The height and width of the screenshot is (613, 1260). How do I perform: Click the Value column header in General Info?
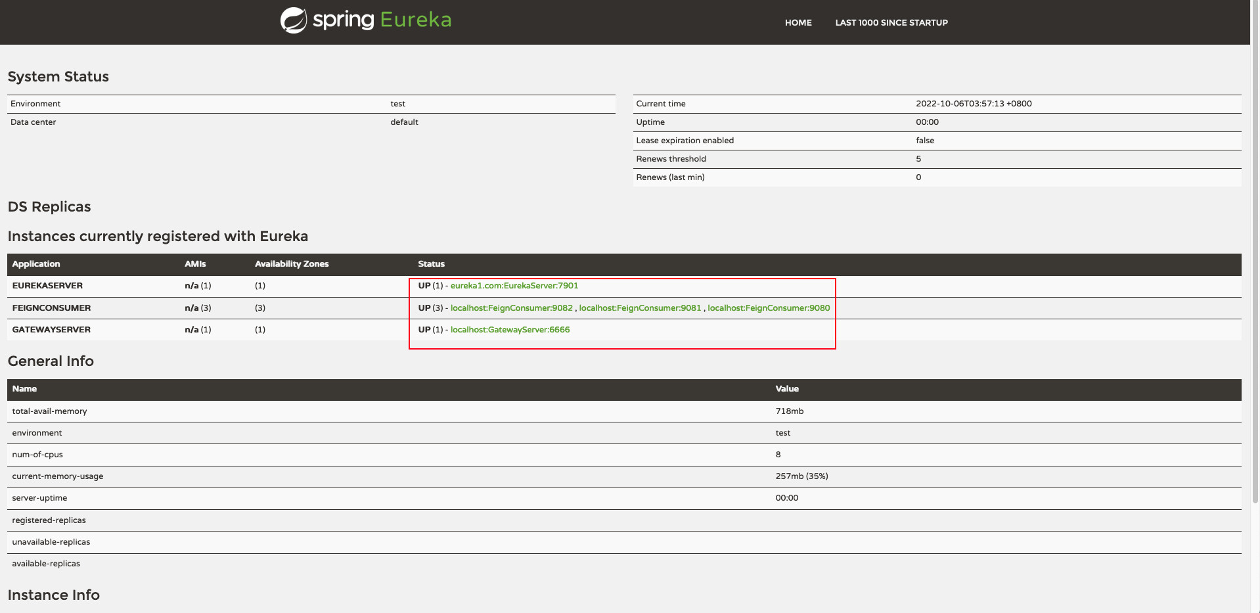click(x=787, y=389)
